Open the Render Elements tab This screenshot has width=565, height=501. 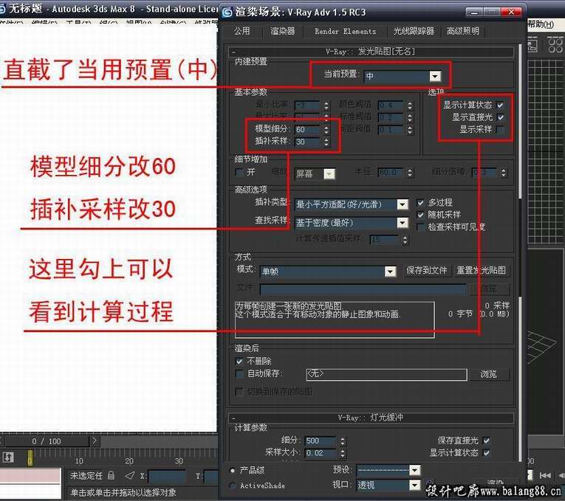coord(345,31)
